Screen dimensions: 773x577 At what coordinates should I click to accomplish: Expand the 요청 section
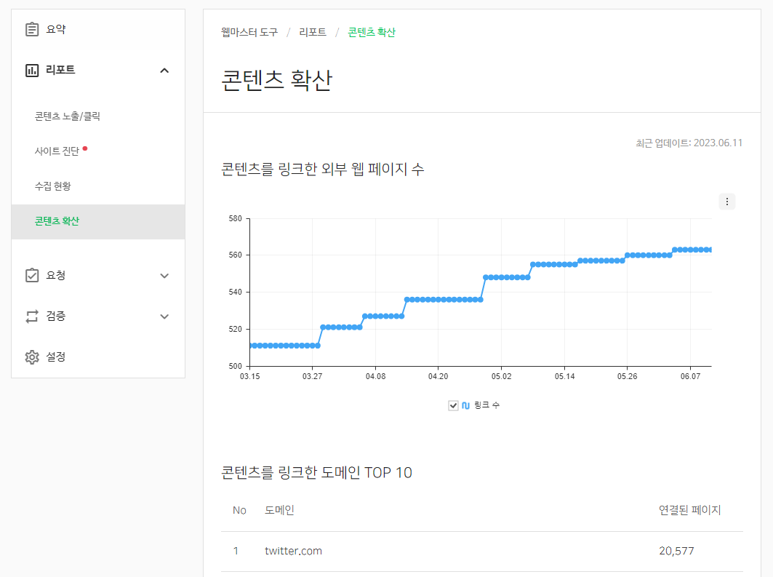(x=164, y=275)
